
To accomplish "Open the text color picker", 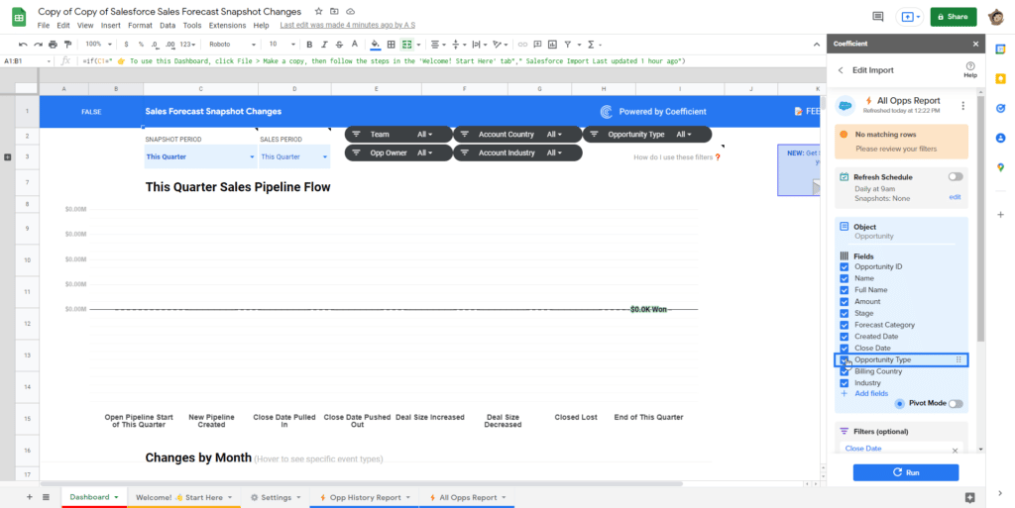I will (354, 45).
